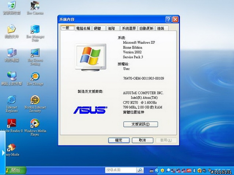Switch to the 自動更新 tab
The image size is (234, 175).
coord(146,28)
